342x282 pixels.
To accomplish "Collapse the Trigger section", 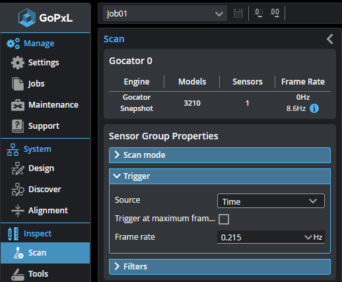I will [220, 176].
